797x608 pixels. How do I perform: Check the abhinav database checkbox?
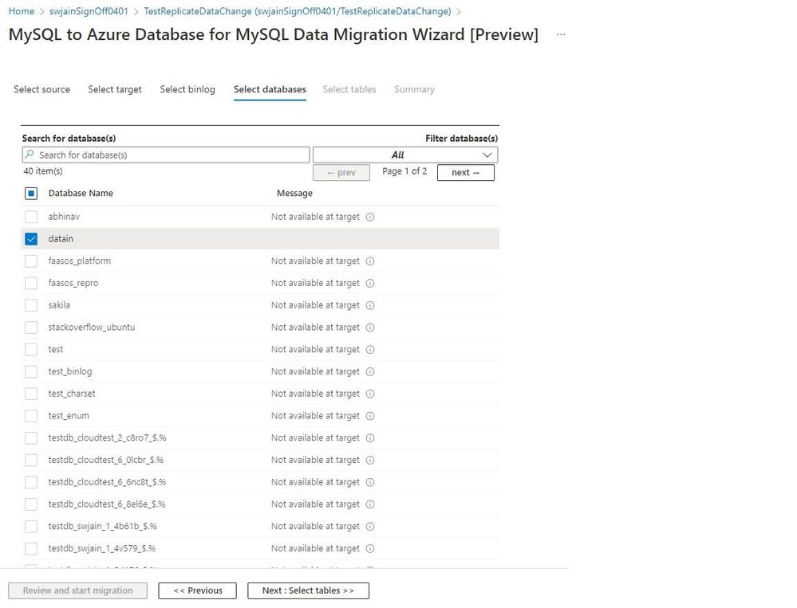pos(31,217)
